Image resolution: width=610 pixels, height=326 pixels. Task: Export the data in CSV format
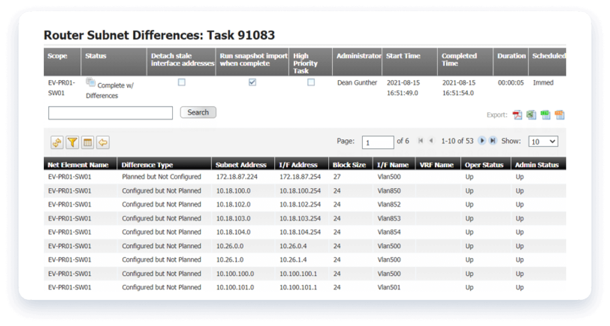coord(545,115)
